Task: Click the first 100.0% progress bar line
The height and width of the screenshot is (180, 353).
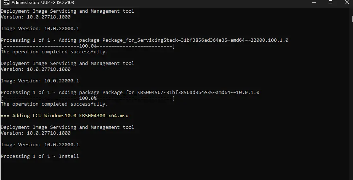Action: pos(88,46)
